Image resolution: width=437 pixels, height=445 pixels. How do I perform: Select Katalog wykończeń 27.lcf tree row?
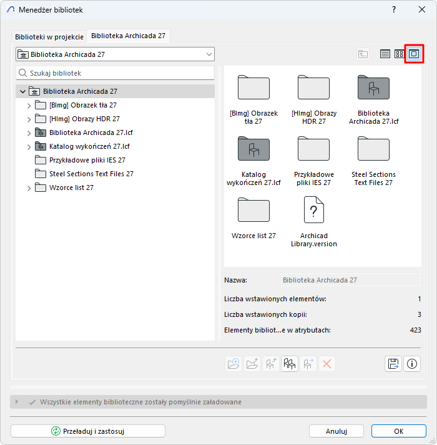[115, 146]
